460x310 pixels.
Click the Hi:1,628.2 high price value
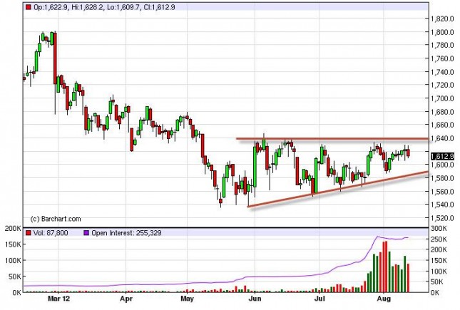pos(88,7)
